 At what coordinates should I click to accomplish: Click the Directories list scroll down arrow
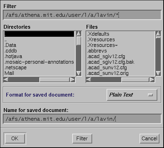point(78,73)
